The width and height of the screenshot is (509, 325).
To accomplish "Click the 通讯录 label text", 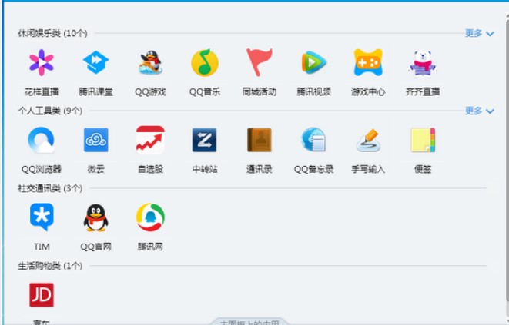I will (x=259, y=169).
